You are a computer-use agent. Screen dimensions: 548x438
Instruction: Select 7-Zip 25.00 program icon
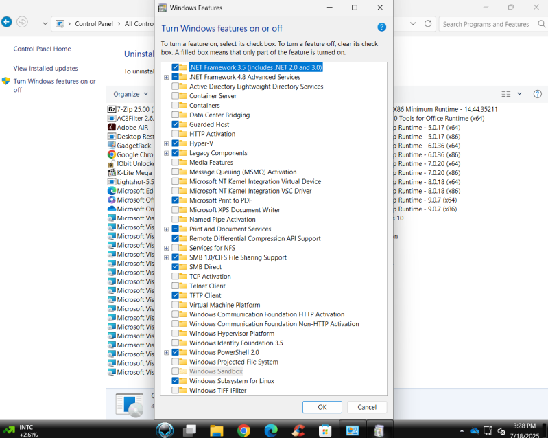pos(112,109)
